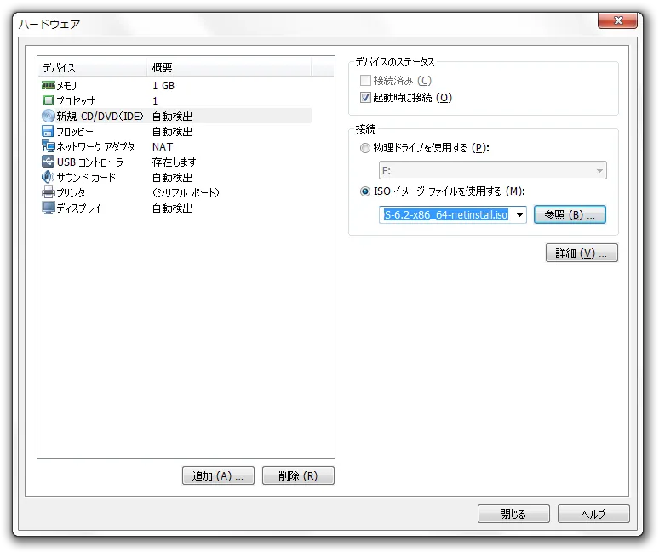Open the physical drive F: dropdown

(x=493, y=170)
